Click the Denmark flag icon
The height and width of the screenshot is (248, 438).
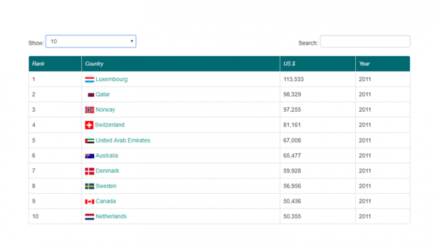[90, 171]
